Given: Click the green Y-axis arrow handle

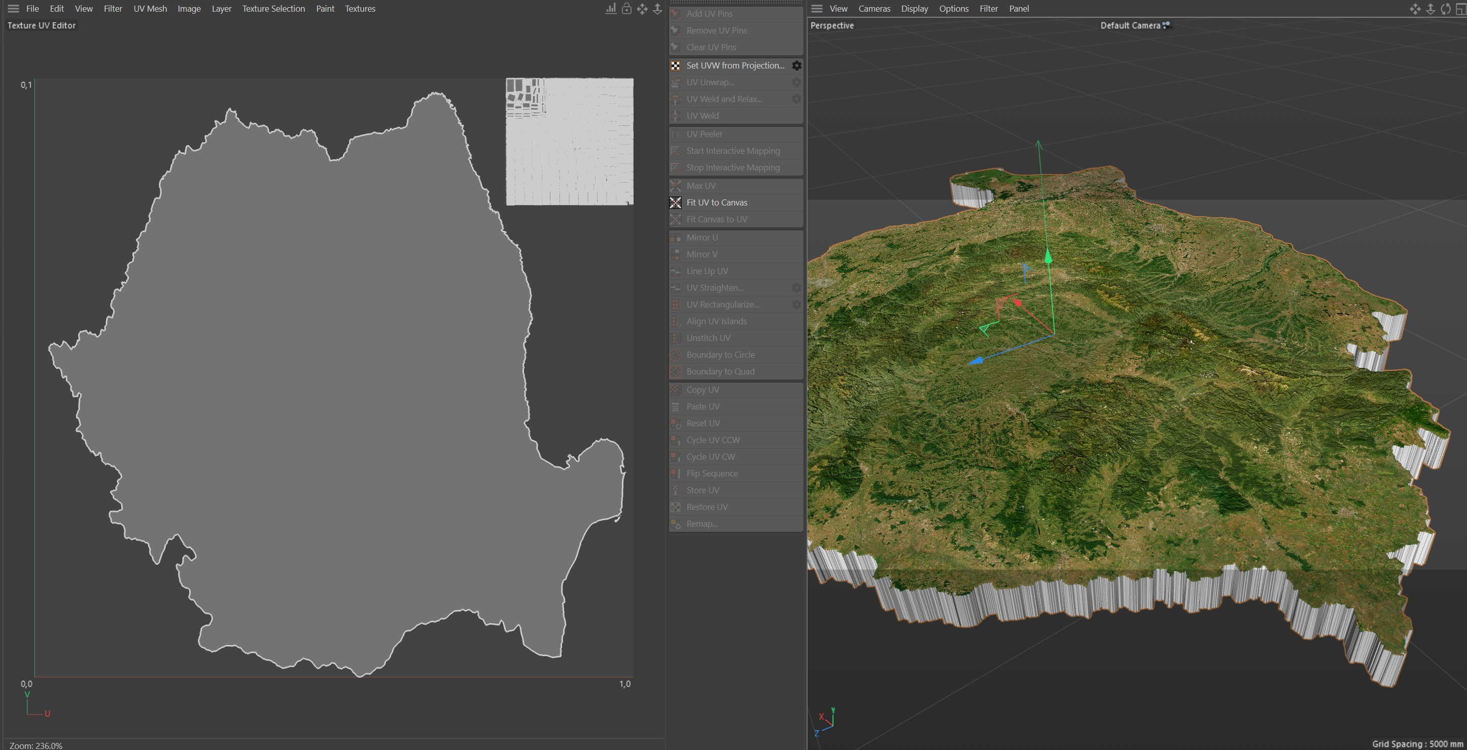Looking at the screenshot, I should [x=1048, y=257].
